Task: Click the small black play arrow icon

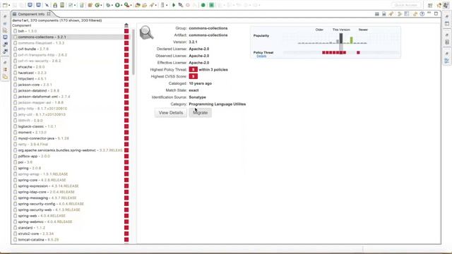Action: (x=174, y=5)
